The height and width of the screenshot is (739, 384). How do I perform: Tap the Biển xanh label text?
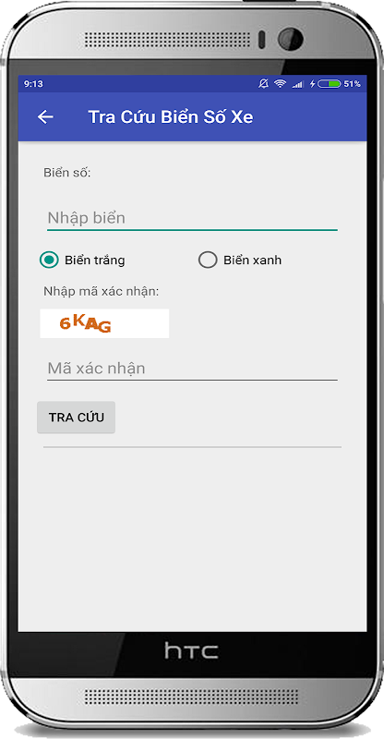[253, 260]
